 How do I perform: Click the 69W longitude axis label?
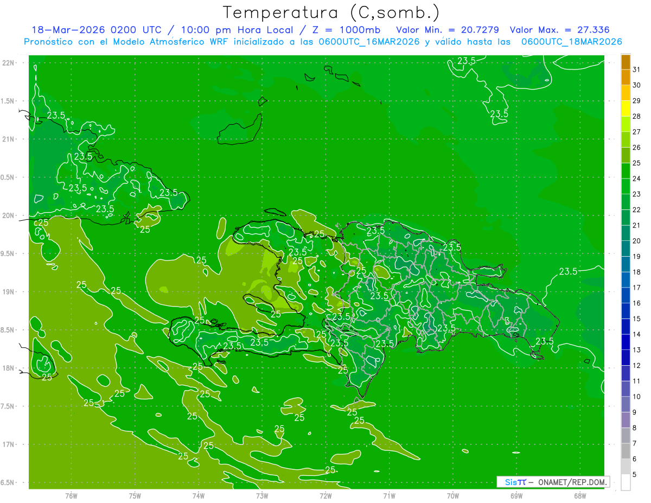516,495
